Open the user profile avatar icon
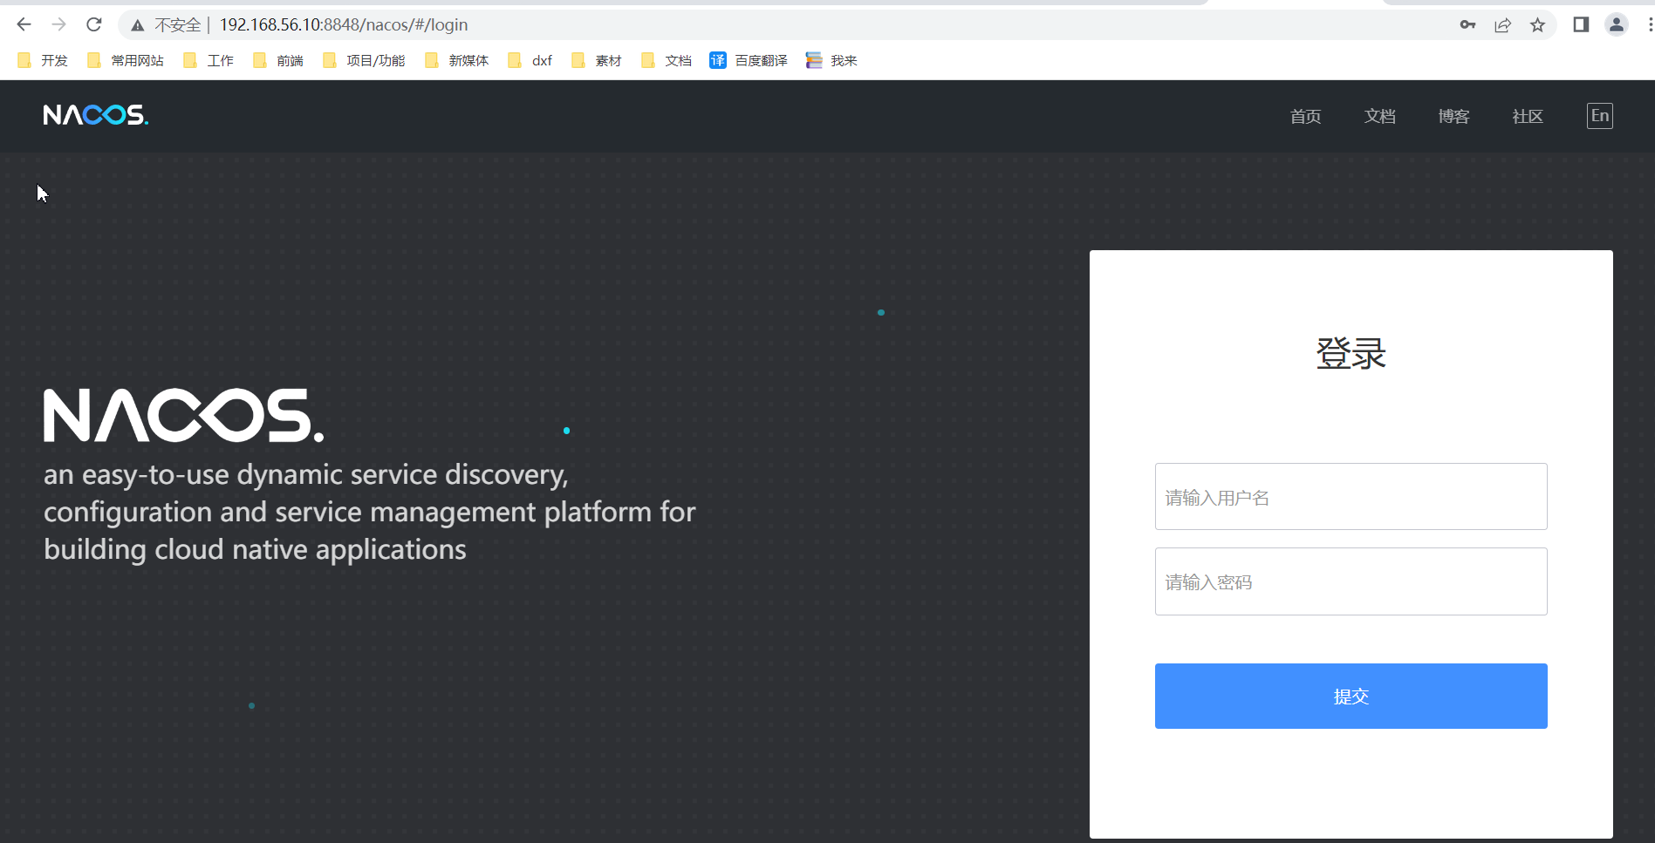This screenshot has width=1655, height=843. [1617, 24]
